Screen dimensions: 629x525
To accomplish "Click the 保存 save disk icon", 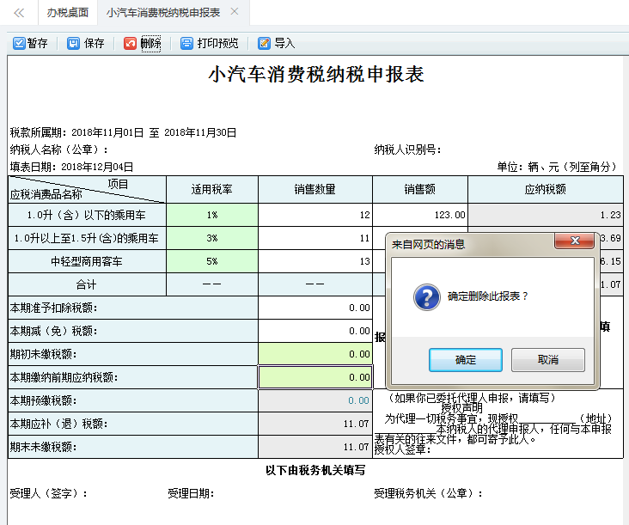I will click(73, 43).
